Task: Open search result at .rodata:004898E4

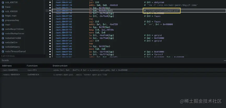Action: [11, 75]
